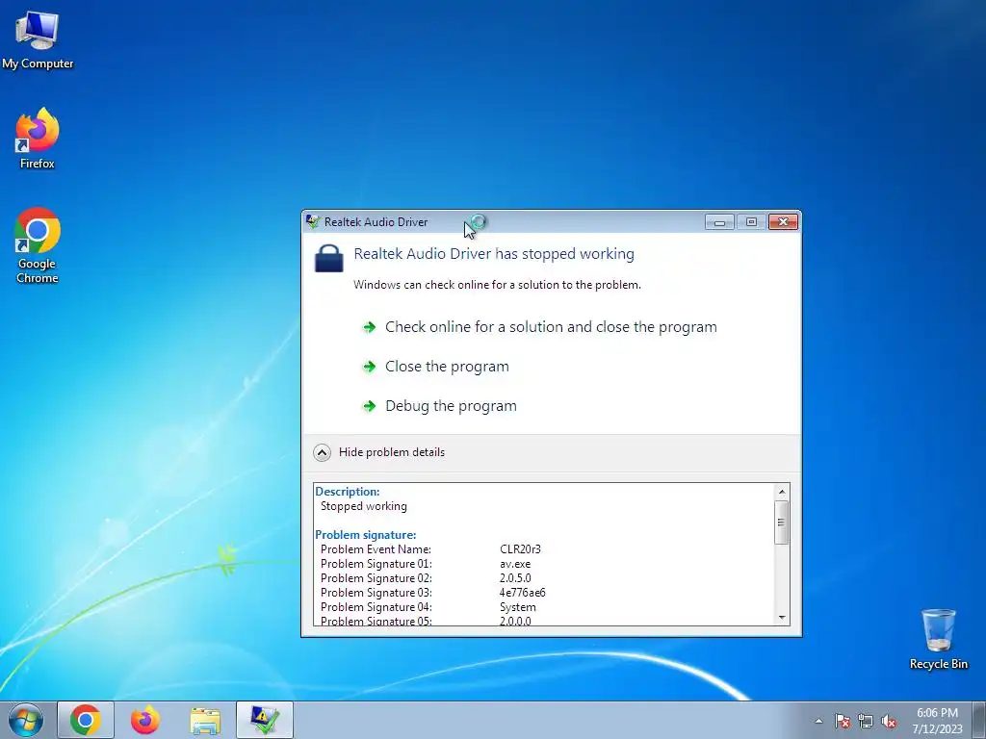Close the Realtek Audio Driver dialog
Image resolution: width=986 pixels, height=739 pixels.
point(783,222)
